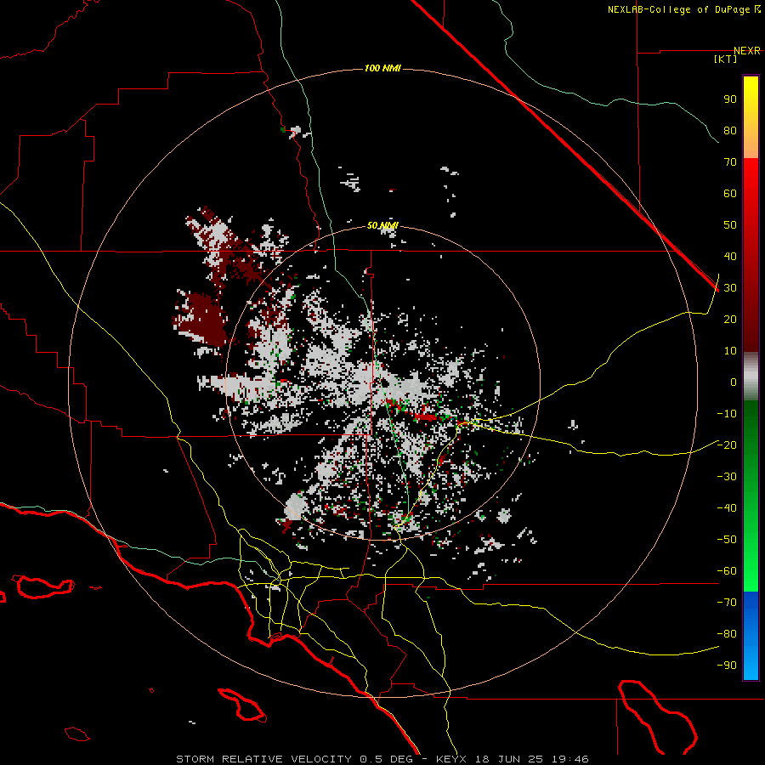
Task: Click the 0 value on the scale
Action: pos(734,382)
